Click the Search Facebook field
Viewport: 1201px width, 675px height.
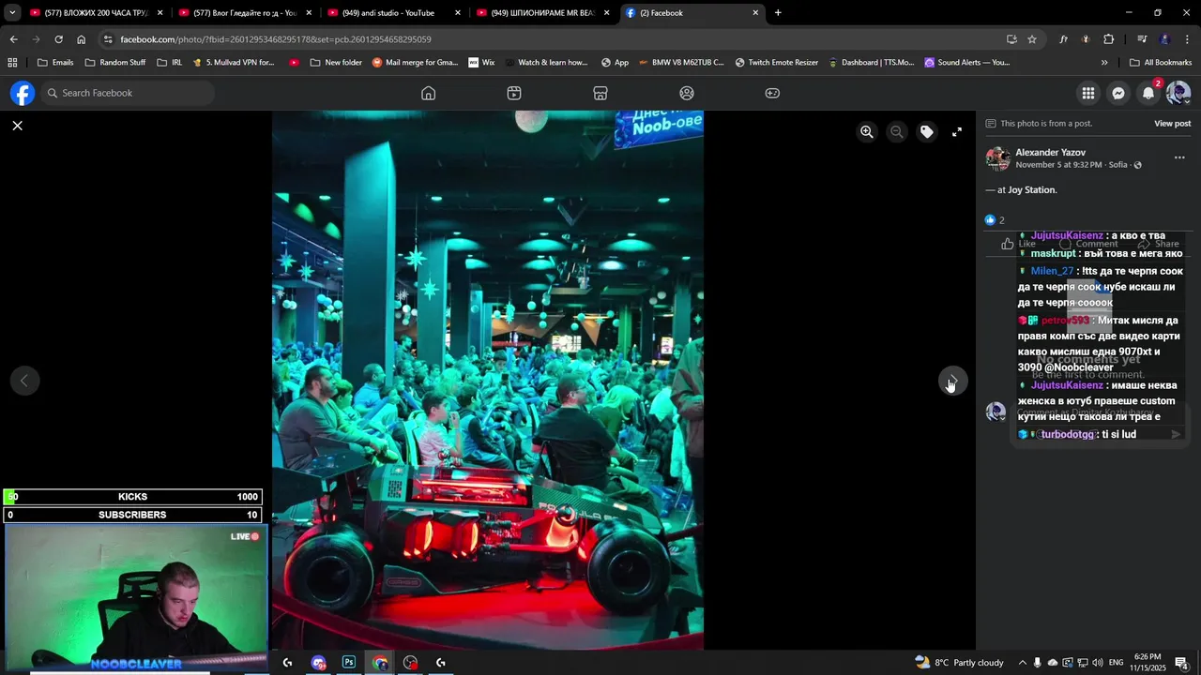tap(127, 93)
